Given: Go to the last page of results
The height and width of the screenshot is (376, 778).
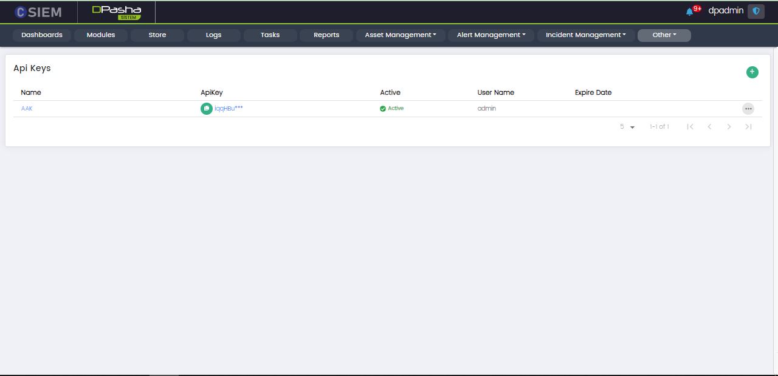Looking at the screenshot, I should [x=748, y=127].
